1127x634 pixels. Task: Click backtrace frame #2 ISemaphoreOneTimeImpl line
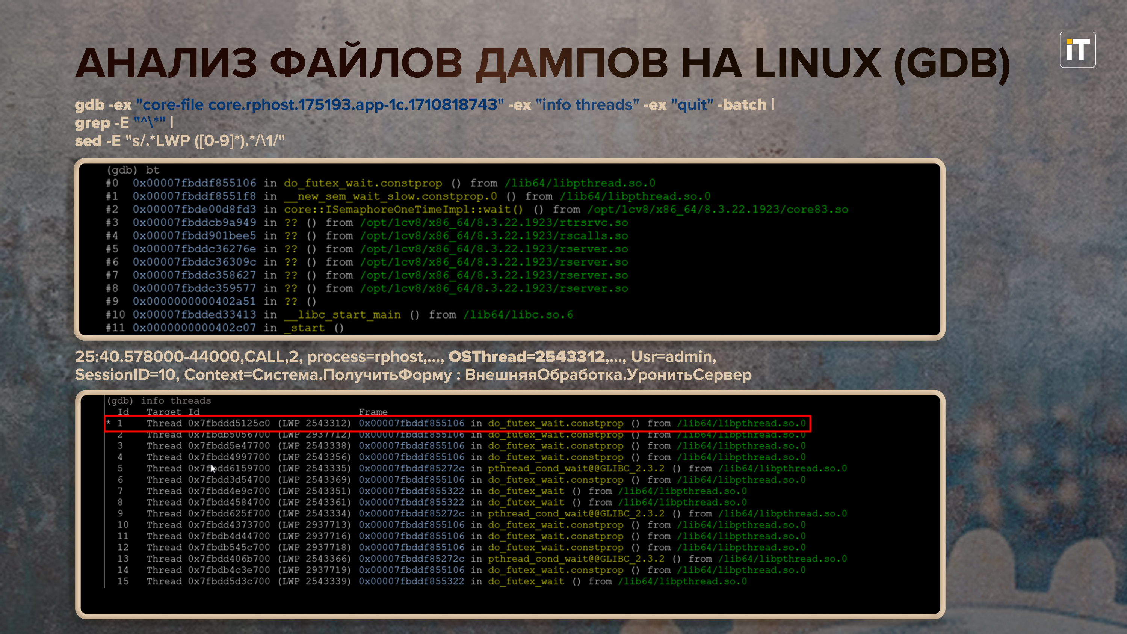[x=402, y=210]
